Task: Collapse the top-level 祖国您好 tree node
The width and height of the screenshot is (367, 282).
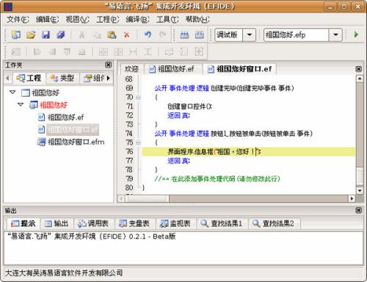Action: click(x=12, y=93)
